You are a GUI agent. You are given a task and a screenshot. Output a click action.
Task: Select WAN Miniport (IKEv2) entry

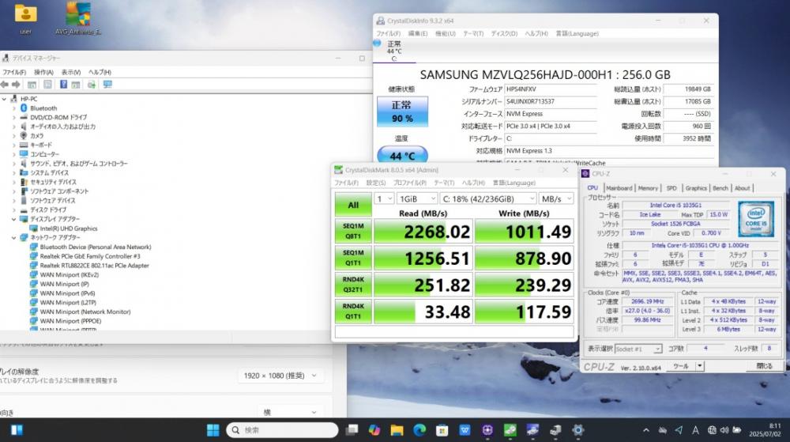click(x=69, y=274)
